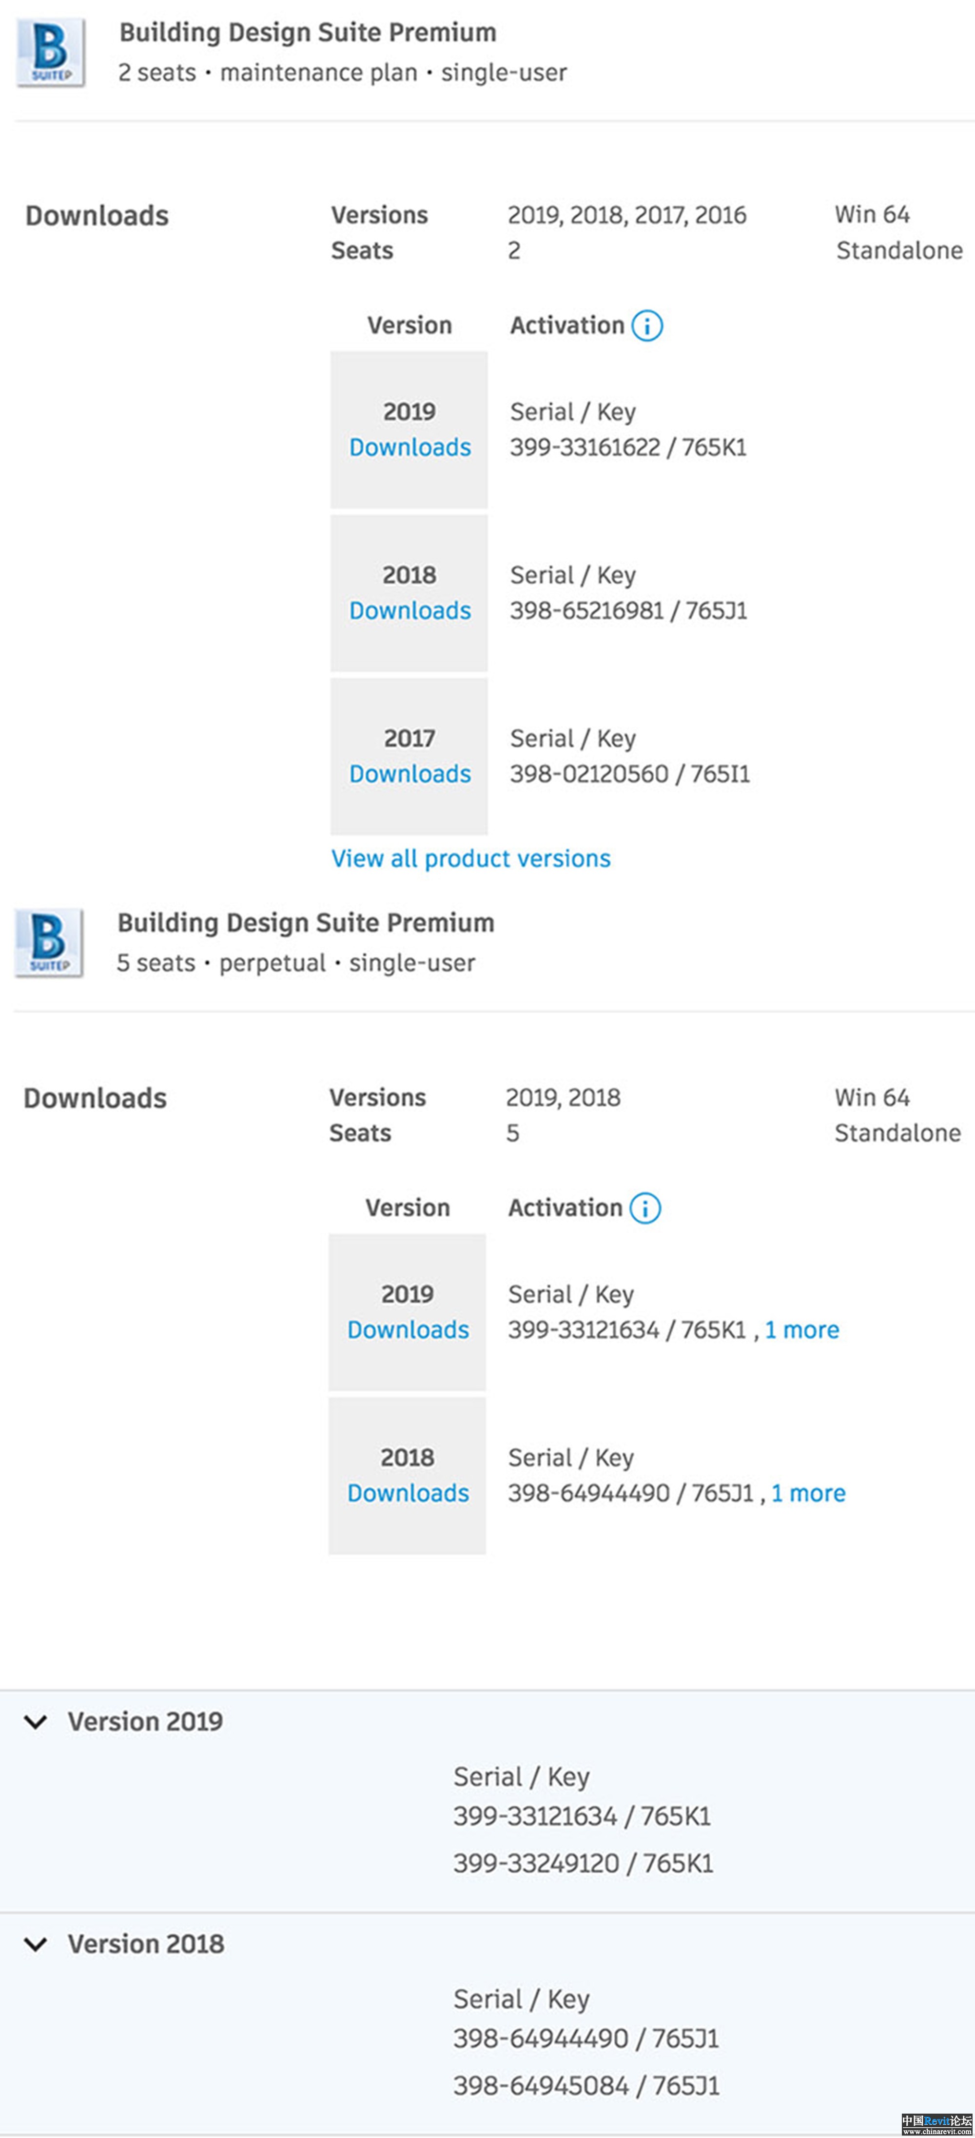Open 2019 Downloads for maintenance plan suite

410,447
